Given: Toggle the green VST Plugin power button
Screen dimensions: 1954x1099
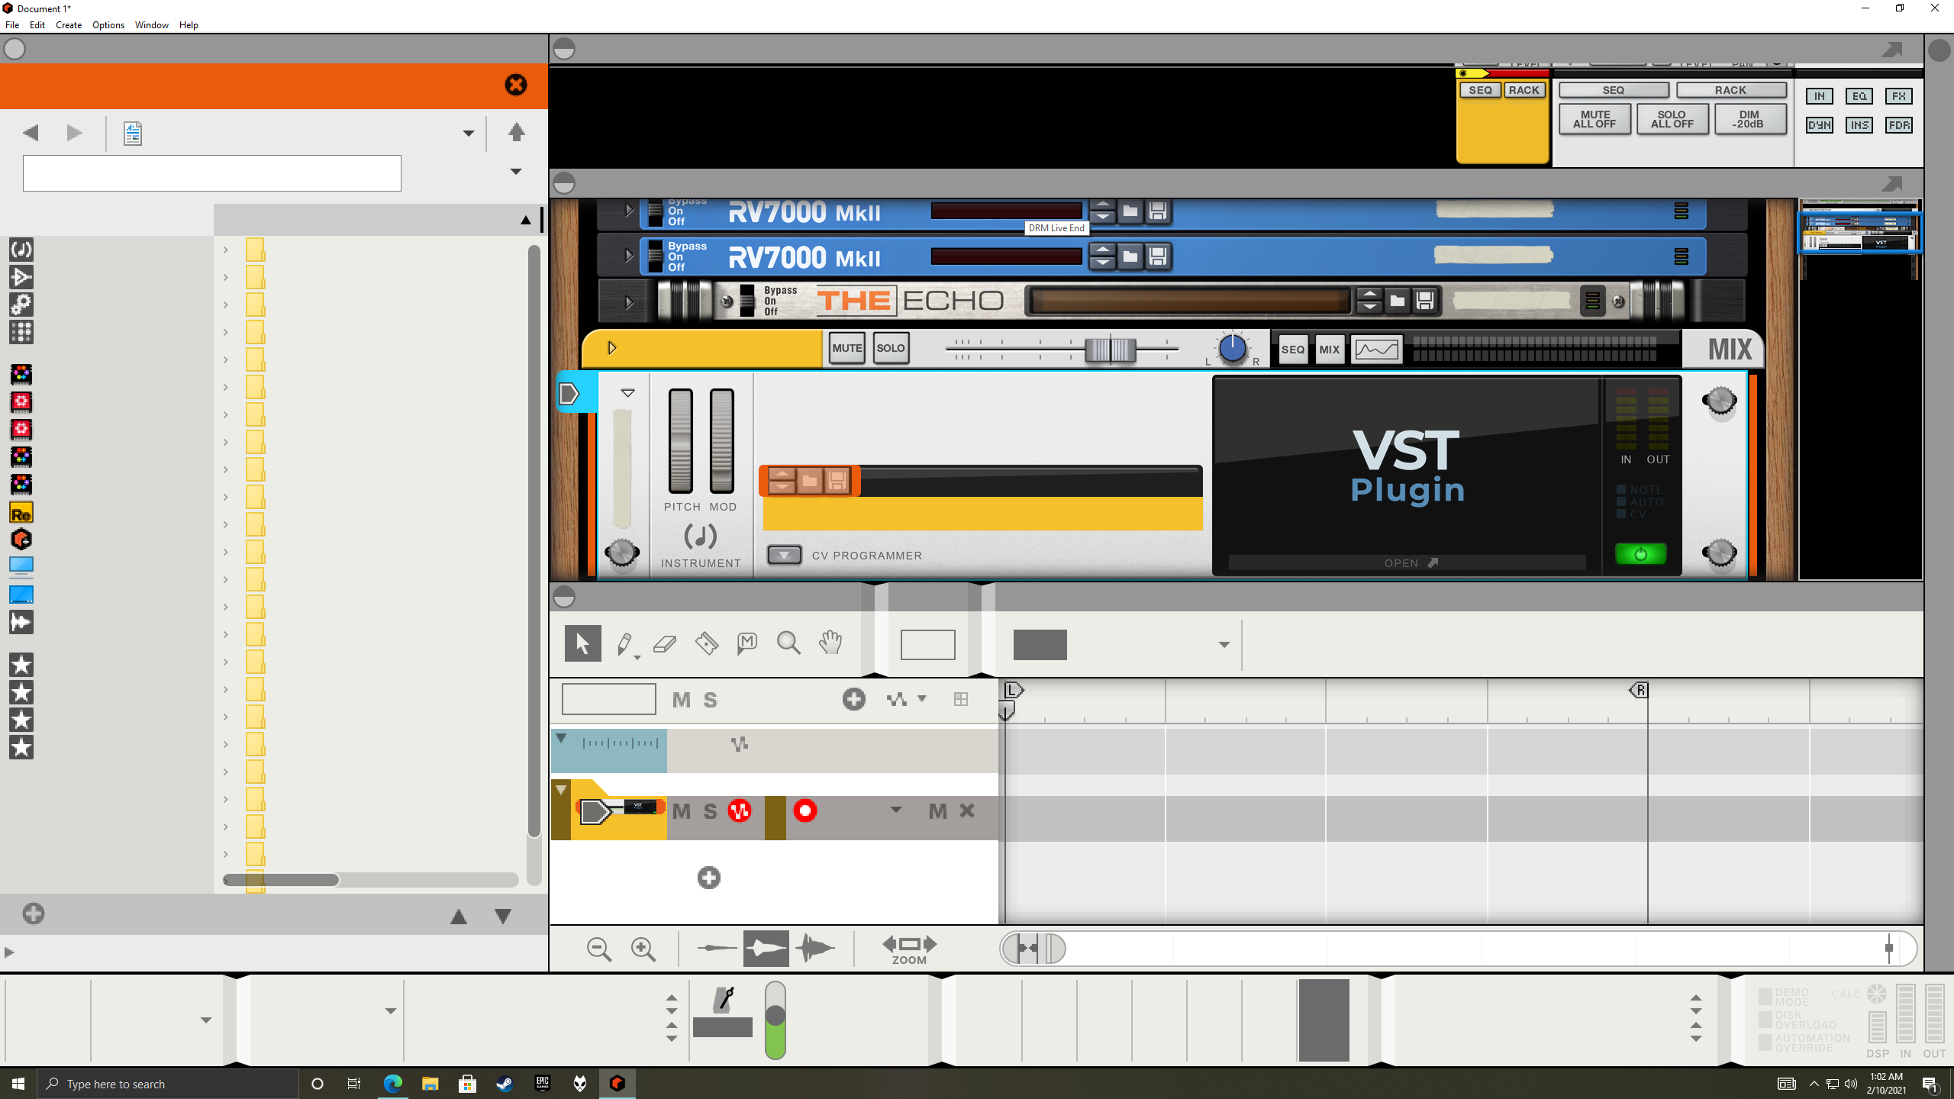Looking at the screenshot, I should click(x=1640, y=554).
